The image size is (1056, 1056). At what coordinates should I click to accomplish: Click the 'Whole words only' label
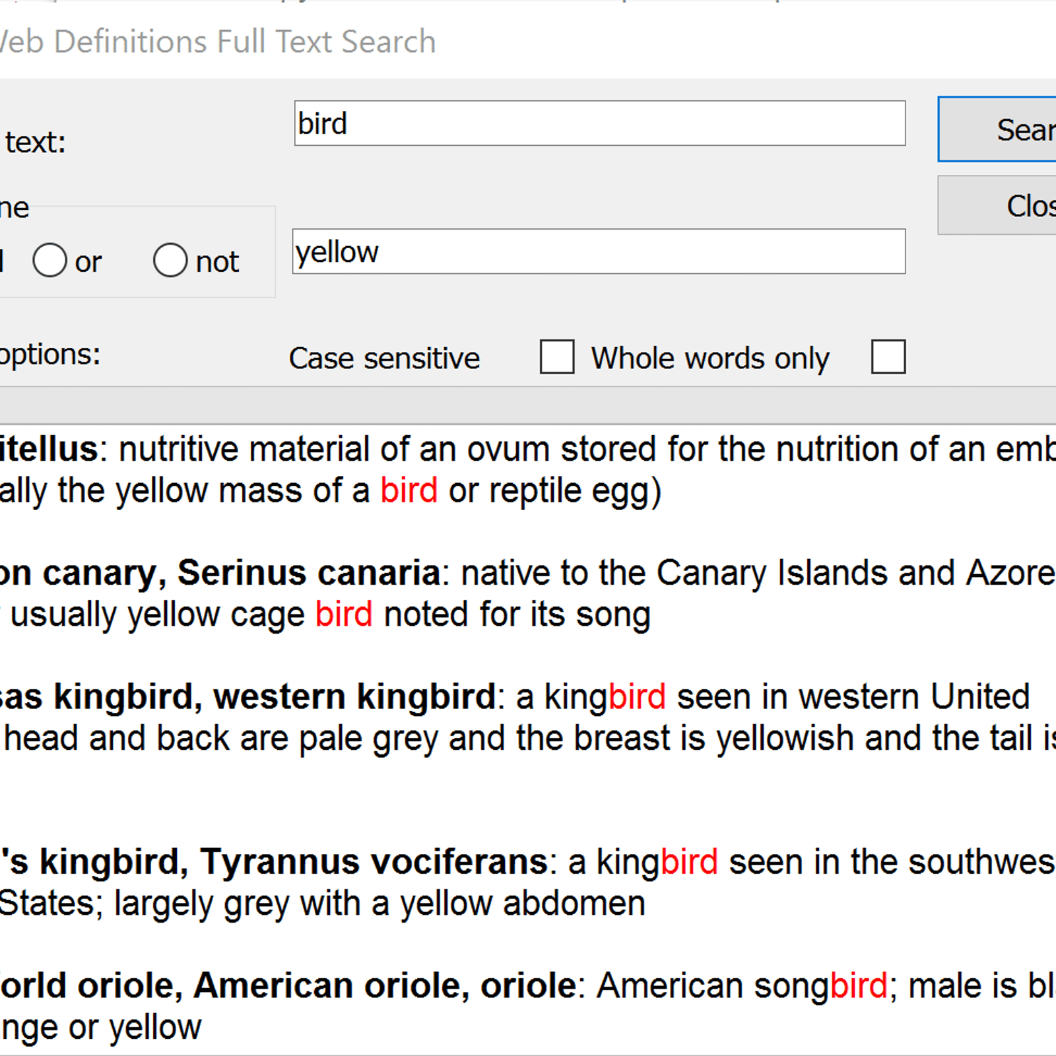(710, 358)
